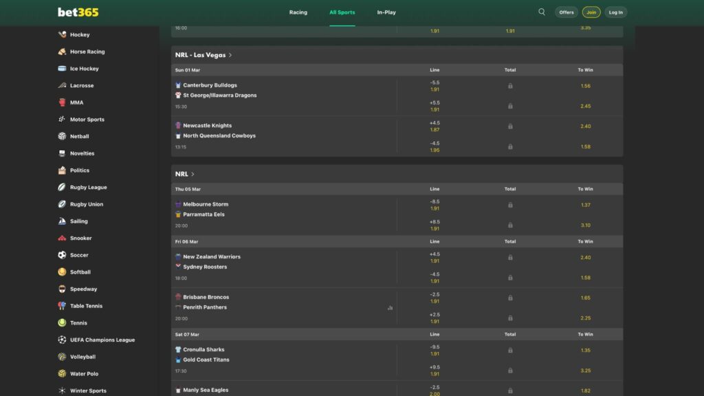This screenshot has width=704, height=396.
Task: Open the Snooker icon in sidebar
Action: tap(63, 239)
